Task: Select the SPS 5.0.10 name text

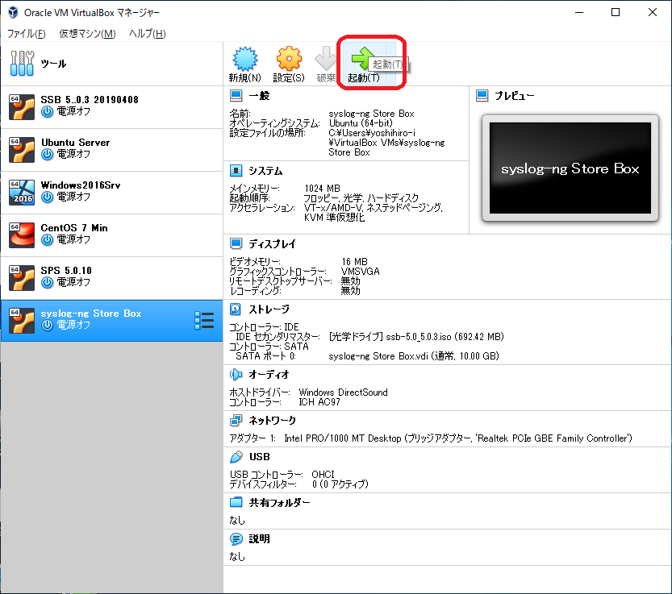Action: (66, 271)
